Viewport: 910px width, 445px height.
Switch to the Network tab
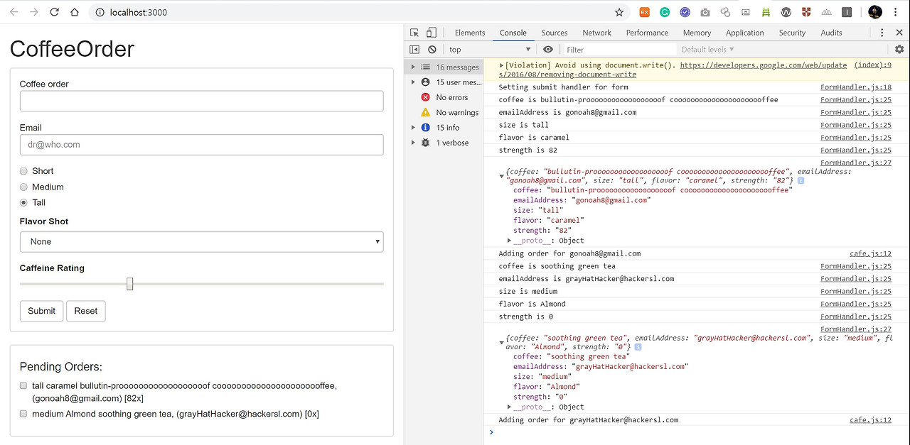coord(596,33)
